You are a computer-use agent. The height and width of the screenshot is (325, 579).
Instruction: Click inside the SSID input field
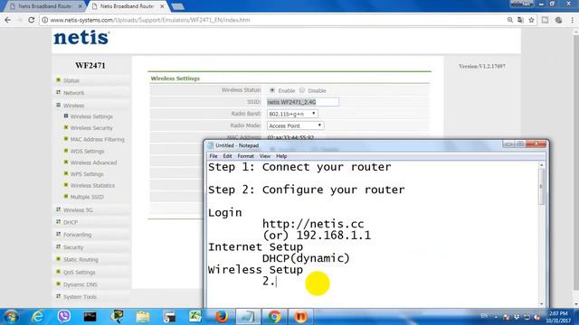tap(302, 102)
